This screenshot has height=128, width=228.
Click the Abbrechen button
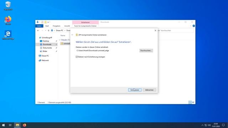[149, 90]
